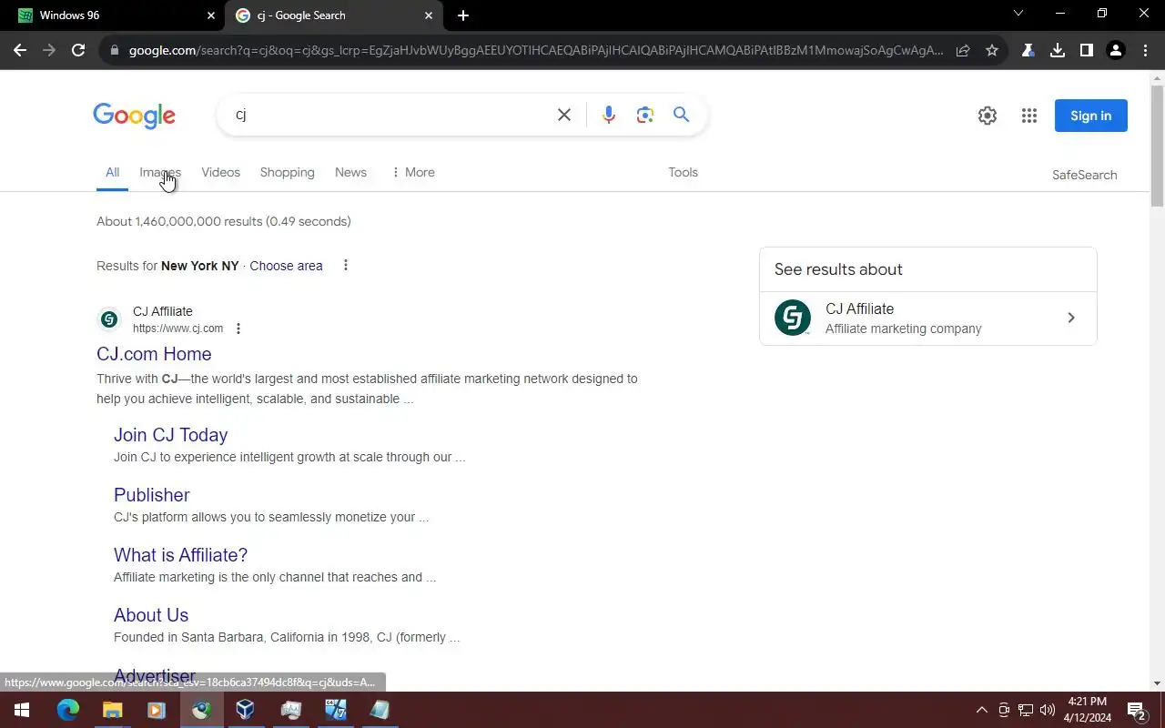The image size is (1165, 728).
Task: Open Publisher sitelink
Action: [151, 495]
